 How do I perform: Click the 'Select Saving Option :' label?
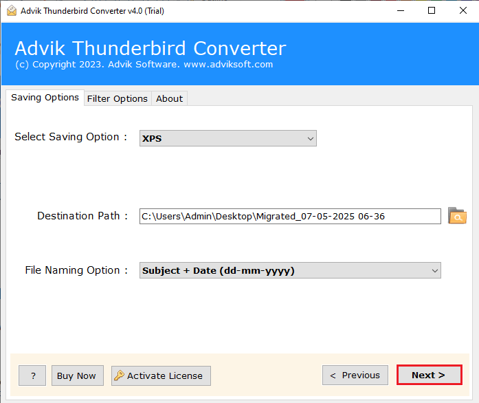pos(71,137)
